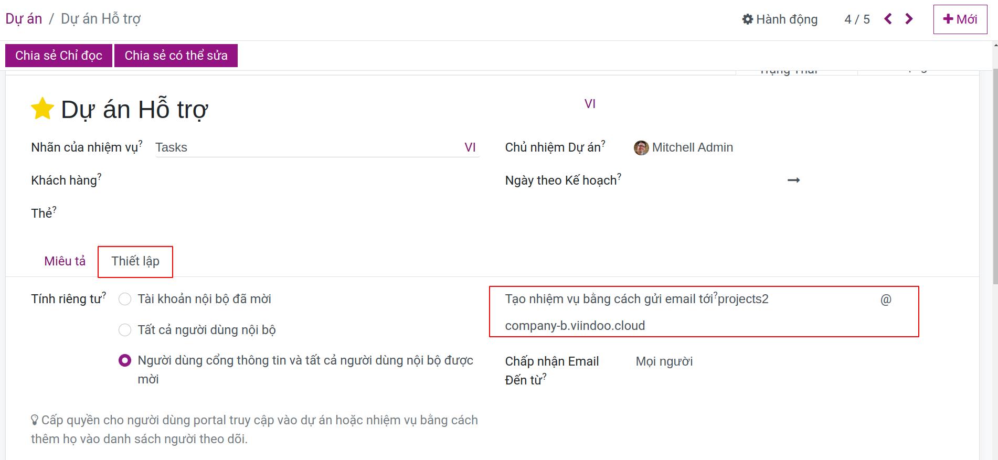Open the Thiết lập tab
Image resolution: width=998 pixels, height=460 pixels.
(135, 261)
